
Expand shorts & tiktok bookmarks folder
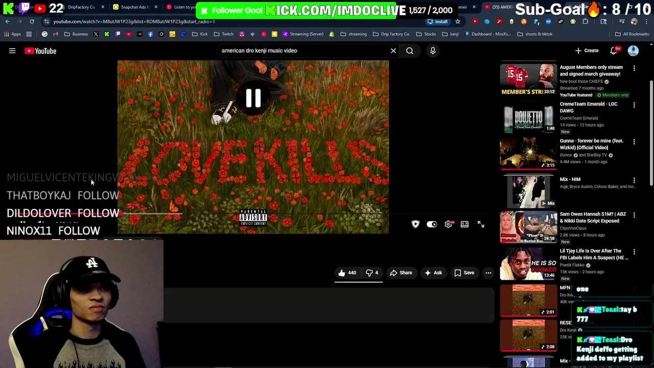click(x=534, y=34)
